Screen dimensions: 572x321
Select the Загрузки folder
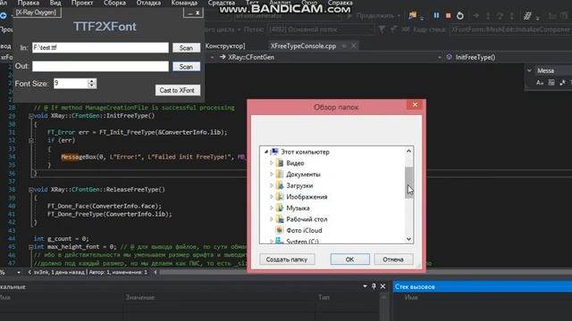point(299,185)
